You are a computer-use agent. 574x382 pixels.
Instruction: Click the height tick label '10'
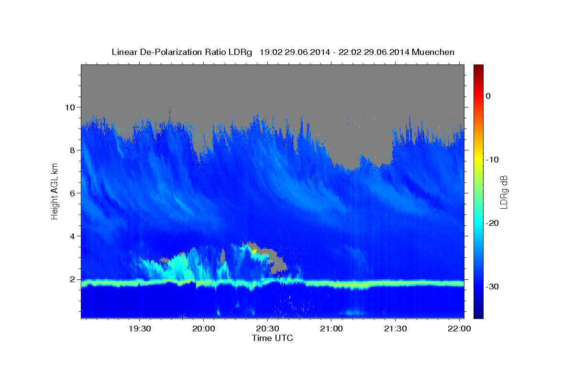coord(71,107)
